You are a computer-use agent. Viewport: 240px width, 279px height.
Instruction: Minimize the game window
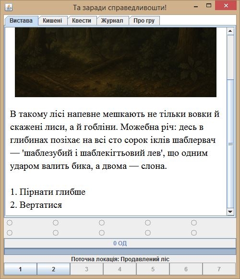[x=196, y=6]
